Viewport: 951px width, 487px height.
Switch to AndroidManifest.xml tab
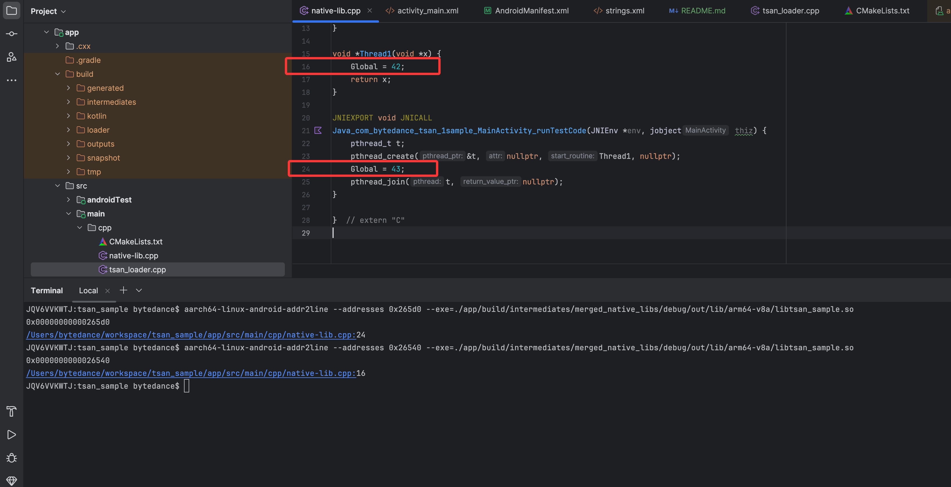526,11
